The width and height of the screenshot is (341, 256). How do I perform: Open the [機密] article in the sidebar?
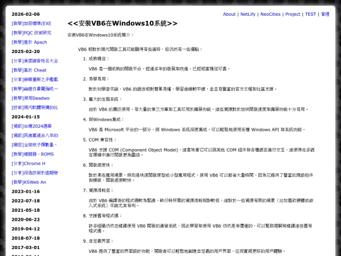pos(34,145)
